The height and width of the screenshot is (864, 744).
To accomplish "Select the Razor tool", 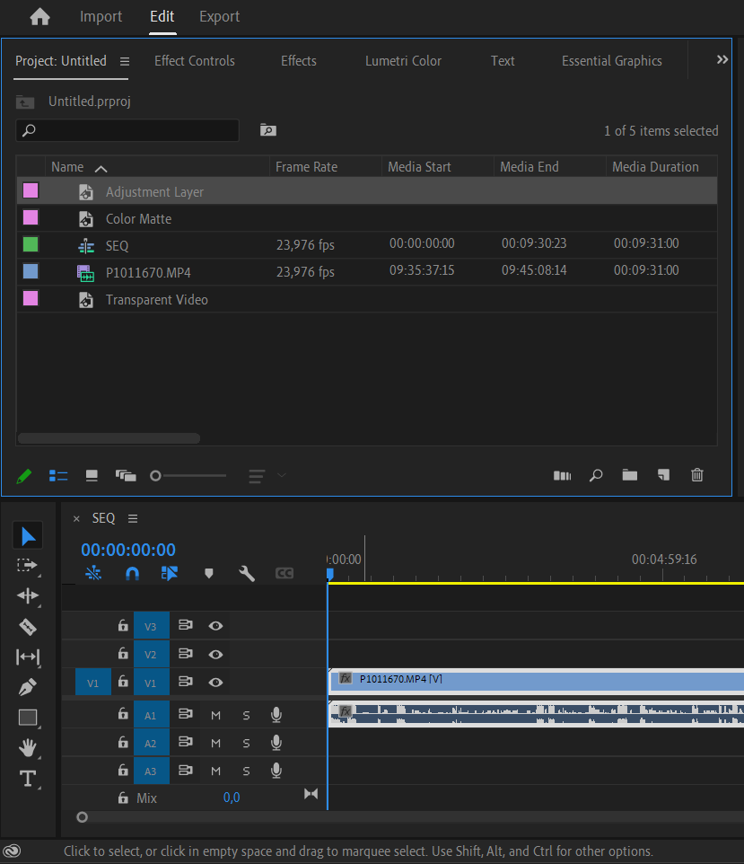I will (x=28, y=626).
